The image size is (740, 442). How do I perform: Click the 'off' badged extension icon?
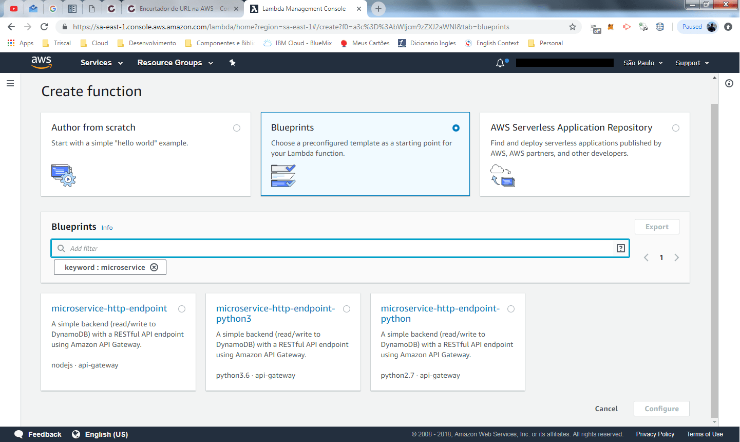tap(596, 28)
